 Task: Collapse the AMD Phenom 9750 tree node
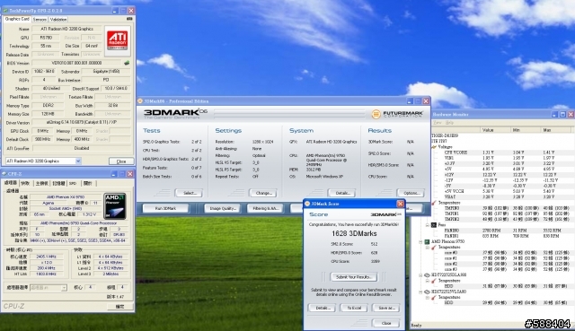[x=420, y=241]
